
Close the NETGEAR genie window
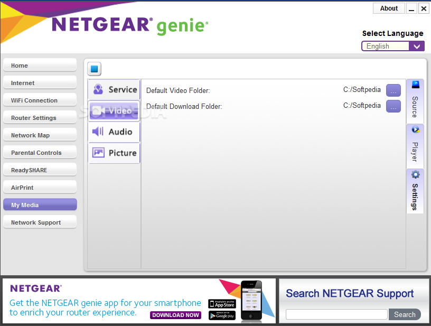[424, 8]
